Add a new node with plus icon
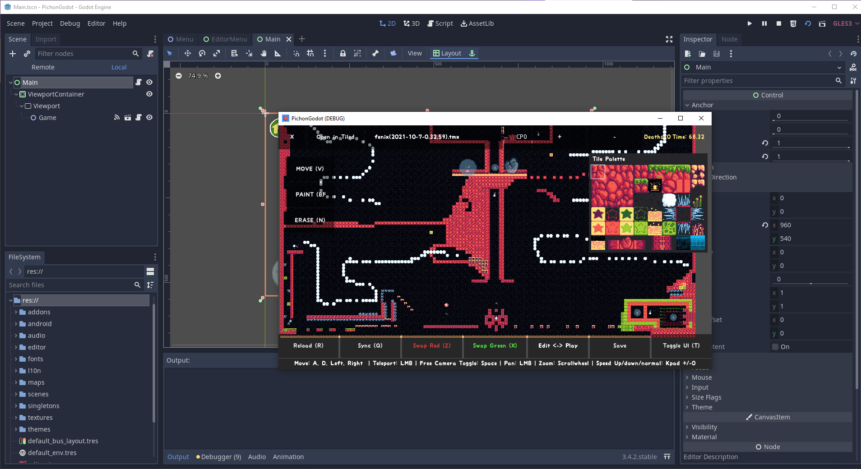Viewport: 861px width, 469px height. pos(13,54)
